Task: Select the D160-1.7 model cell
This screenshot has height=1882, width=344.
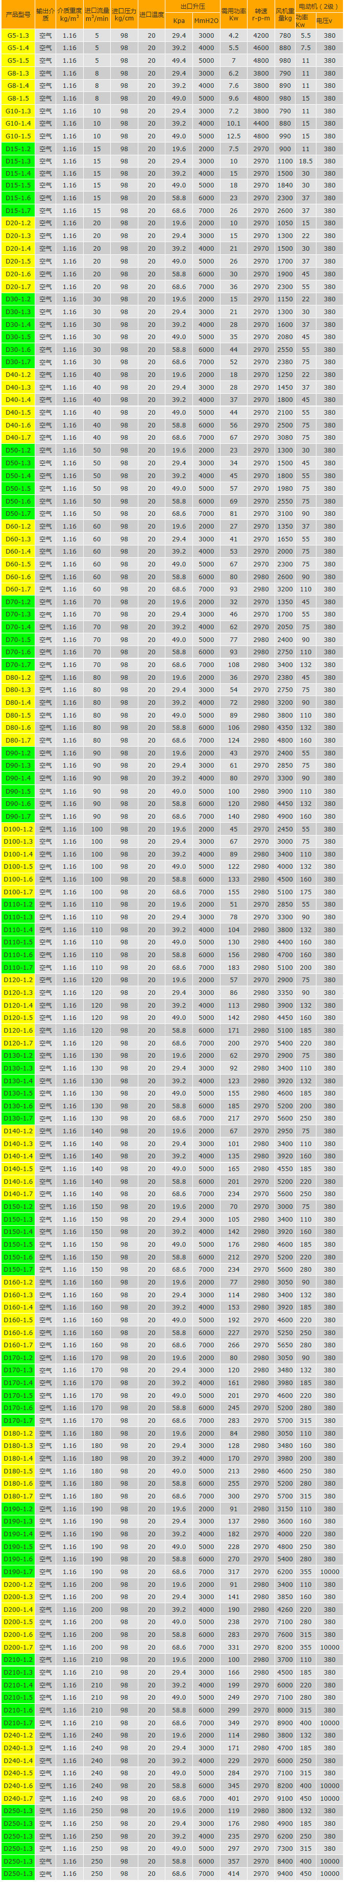Action: [x=18, y=1345]
